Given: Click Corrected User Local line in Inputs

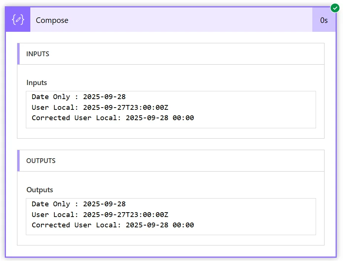Looking at the screenshot, I should click(113, 118).
